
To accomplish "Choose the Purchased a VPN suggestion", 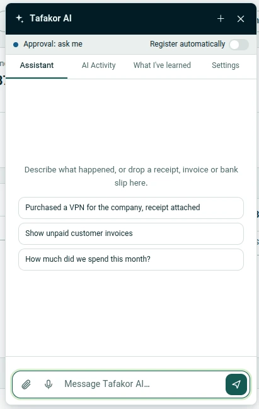I will pyautogui.click(x=131, y=208).
